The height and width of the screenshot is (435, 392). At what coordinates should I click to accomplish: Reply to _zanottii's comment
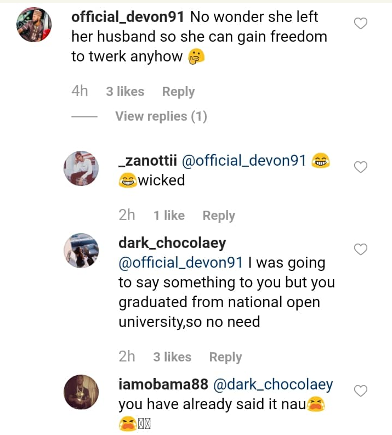[219, 216]
